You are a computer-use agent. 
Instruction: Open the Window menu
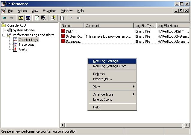tap(67, 11)
